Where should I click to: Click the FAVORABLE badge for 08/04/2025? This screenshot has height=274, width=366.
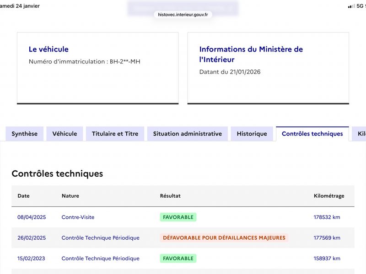[178, 217]
